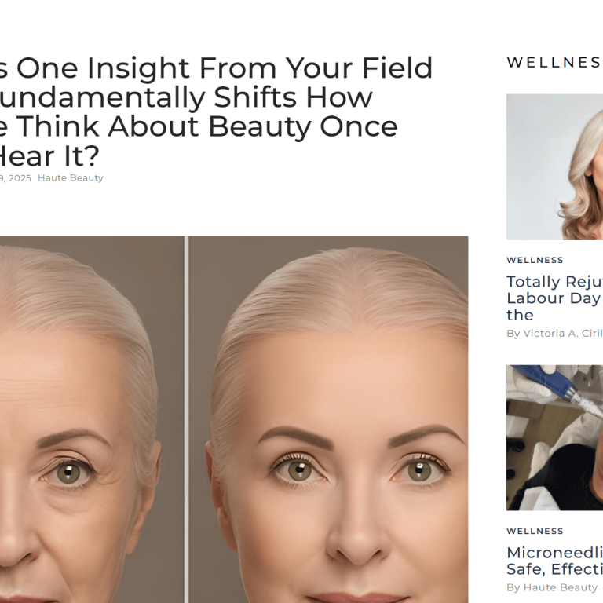Open the Microneedling Safe, Effective article title

(554, 561)
